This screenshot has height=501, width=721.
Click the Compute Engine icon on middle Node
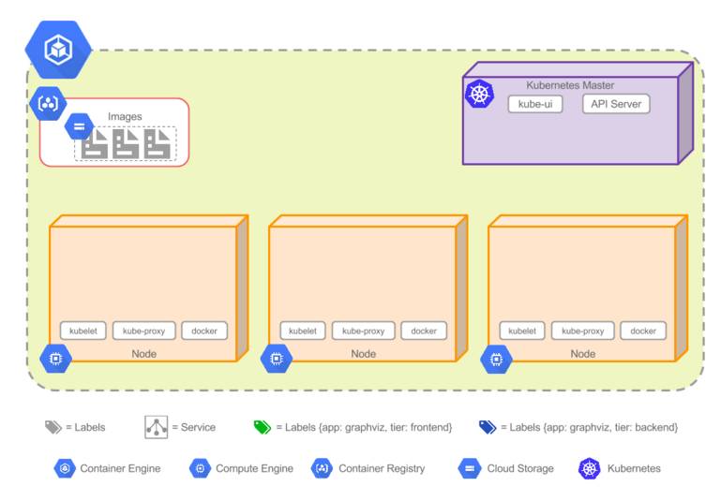276,358
